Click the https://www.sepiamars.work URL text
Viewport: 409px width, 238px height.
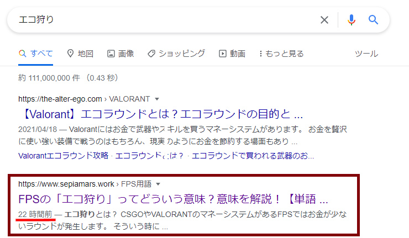click(66, 184)
